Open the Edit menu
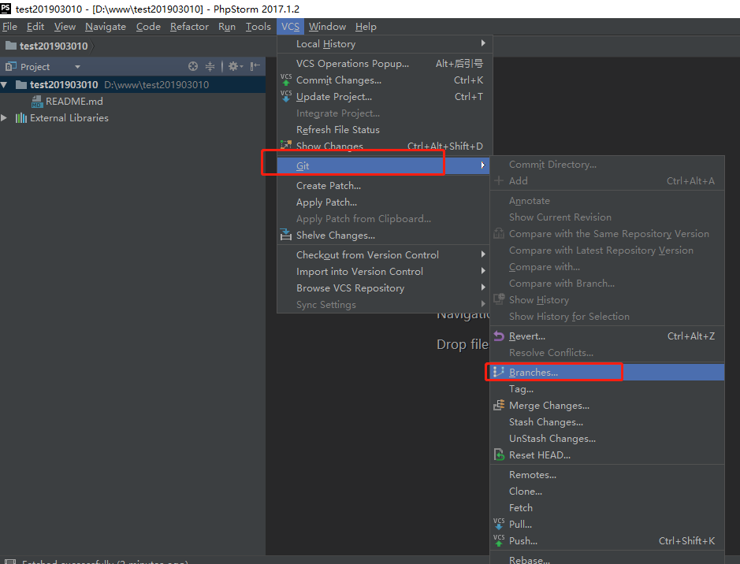The image size is (740, 564). point(35,27)
